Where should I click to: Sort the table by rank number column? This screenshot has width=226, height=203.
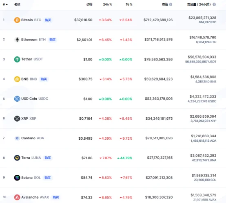click(x=5, y=4)
